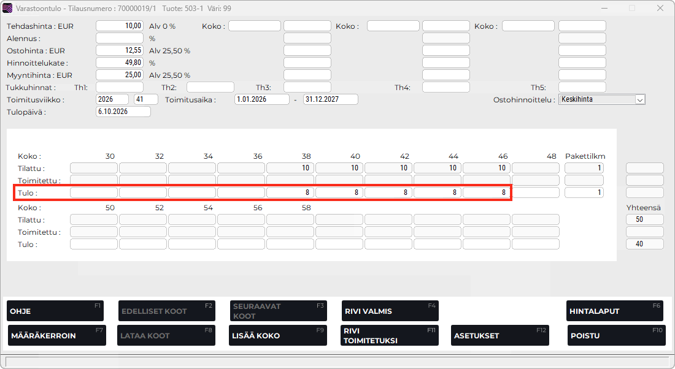Click the Varastoontulo app icon in title bar
Image resolution: width=675 pixels, height=369 pixels.
[7, 8]
